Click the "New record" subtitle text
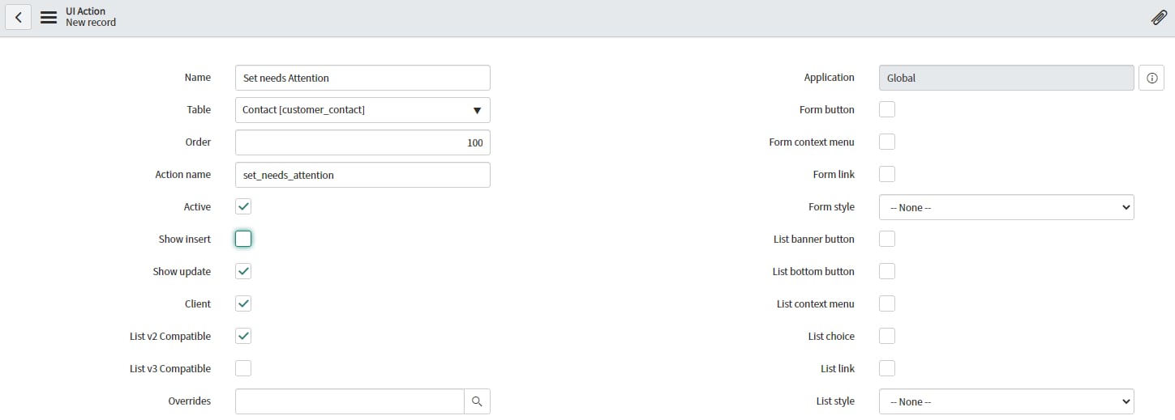 [91, 23]
